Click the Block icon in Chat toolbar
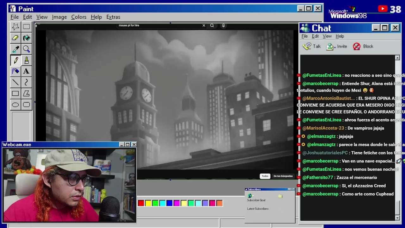The width and height of the screenshot is (405, 228). tap(357, 47)
